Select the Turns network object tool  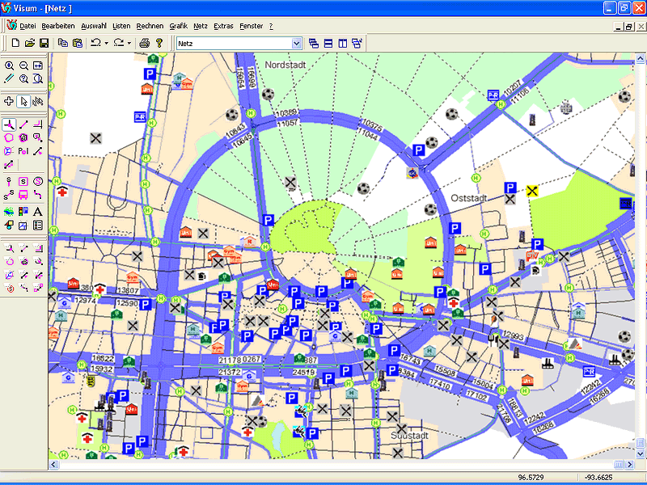click(x=37, y=124)
